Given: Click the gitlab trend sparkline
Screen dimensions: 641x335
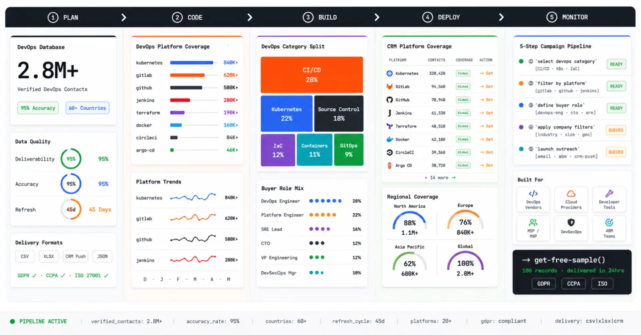Looking at the screenshot, I should click(x=193, y=218).
